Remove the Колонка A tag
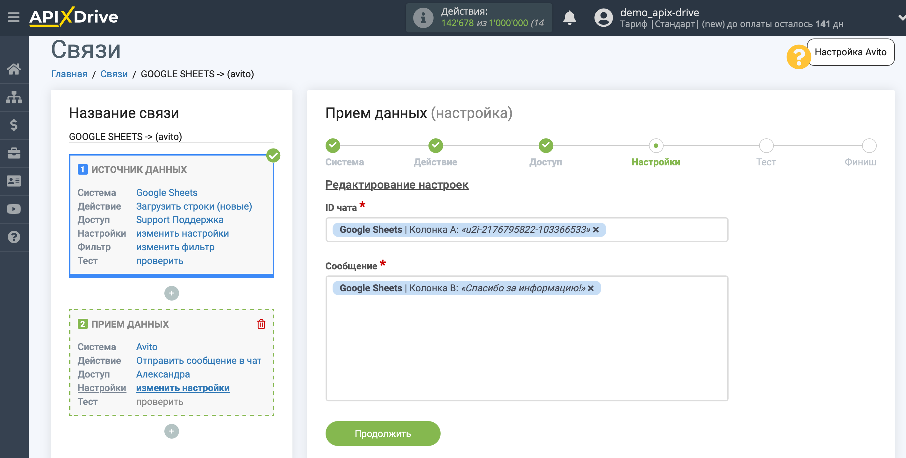Image resolution: width=906 pixels, height=458 pixels. point(596,229)
